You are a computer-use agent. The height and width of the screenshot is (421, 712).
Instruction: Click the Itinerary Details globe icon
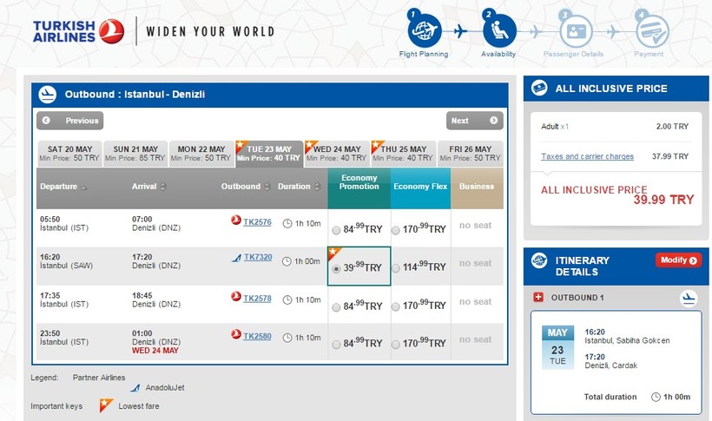coord(539,260)
